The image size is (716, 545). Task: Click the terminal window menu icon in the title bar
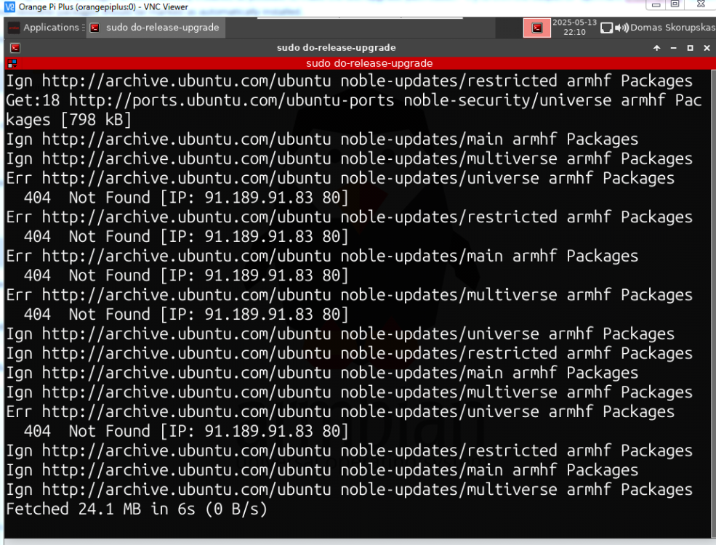15,47
